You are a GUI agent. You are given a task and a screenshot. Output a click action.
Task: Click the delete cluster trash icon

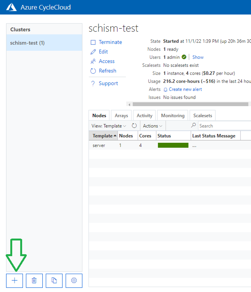click(34, 280)
